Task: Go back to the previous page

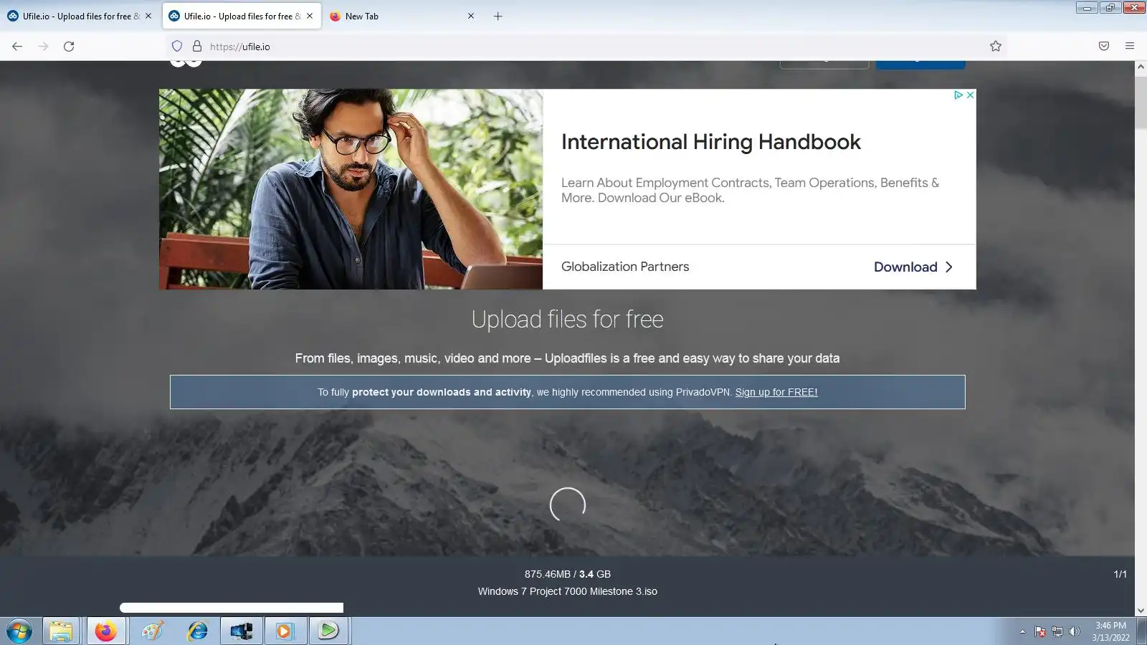Action: point(17,47)
